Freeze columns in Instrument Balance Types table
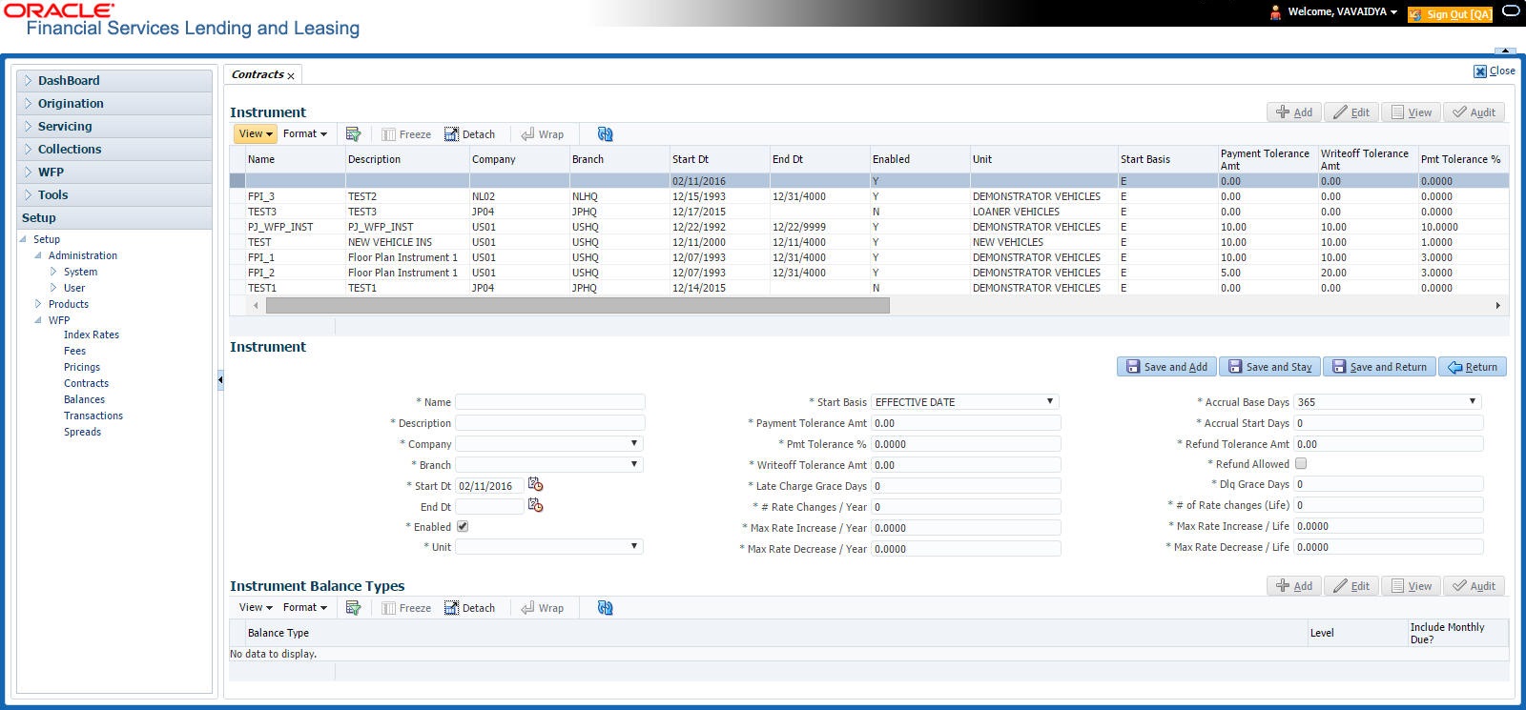The height and width of the screenshot is (710, 1526). pyautogui.click(x=406, y=608)
